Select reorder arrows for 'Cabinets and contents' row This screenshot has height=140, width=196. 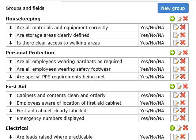[11, 95]
